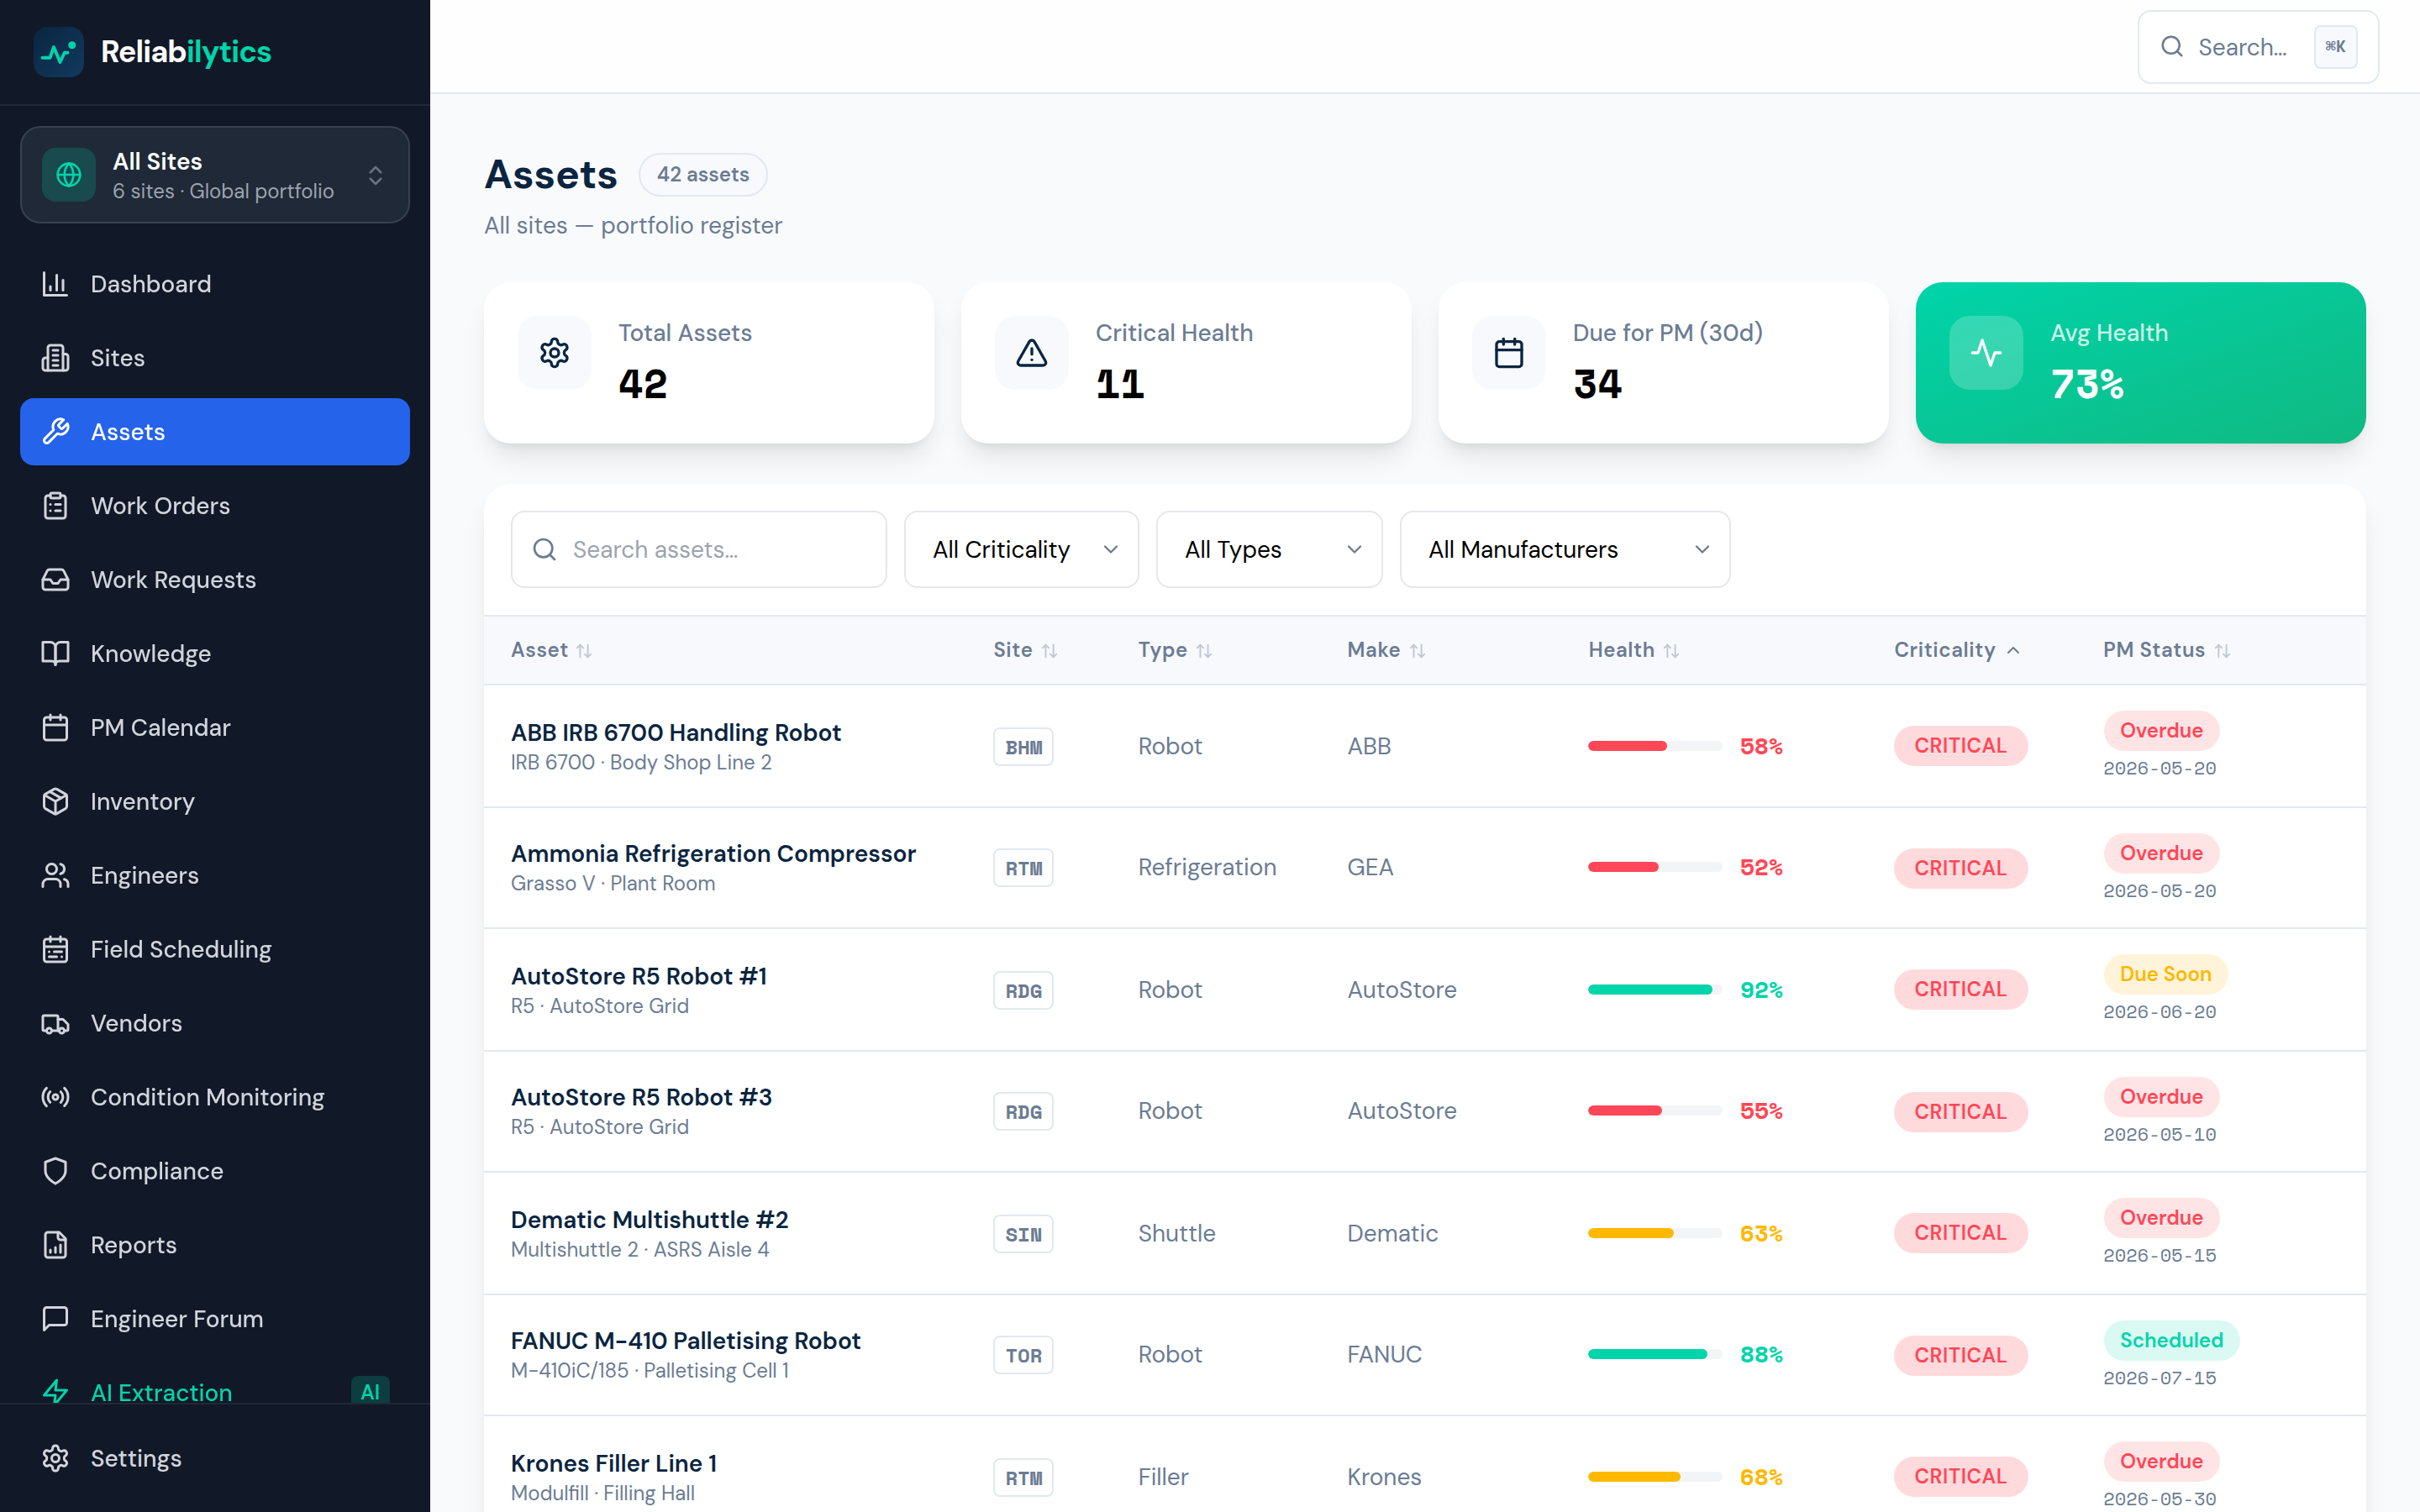Screen dimensions: 2420x1512
Task: Click the TOR site tag
Action: [1023, 1356]
